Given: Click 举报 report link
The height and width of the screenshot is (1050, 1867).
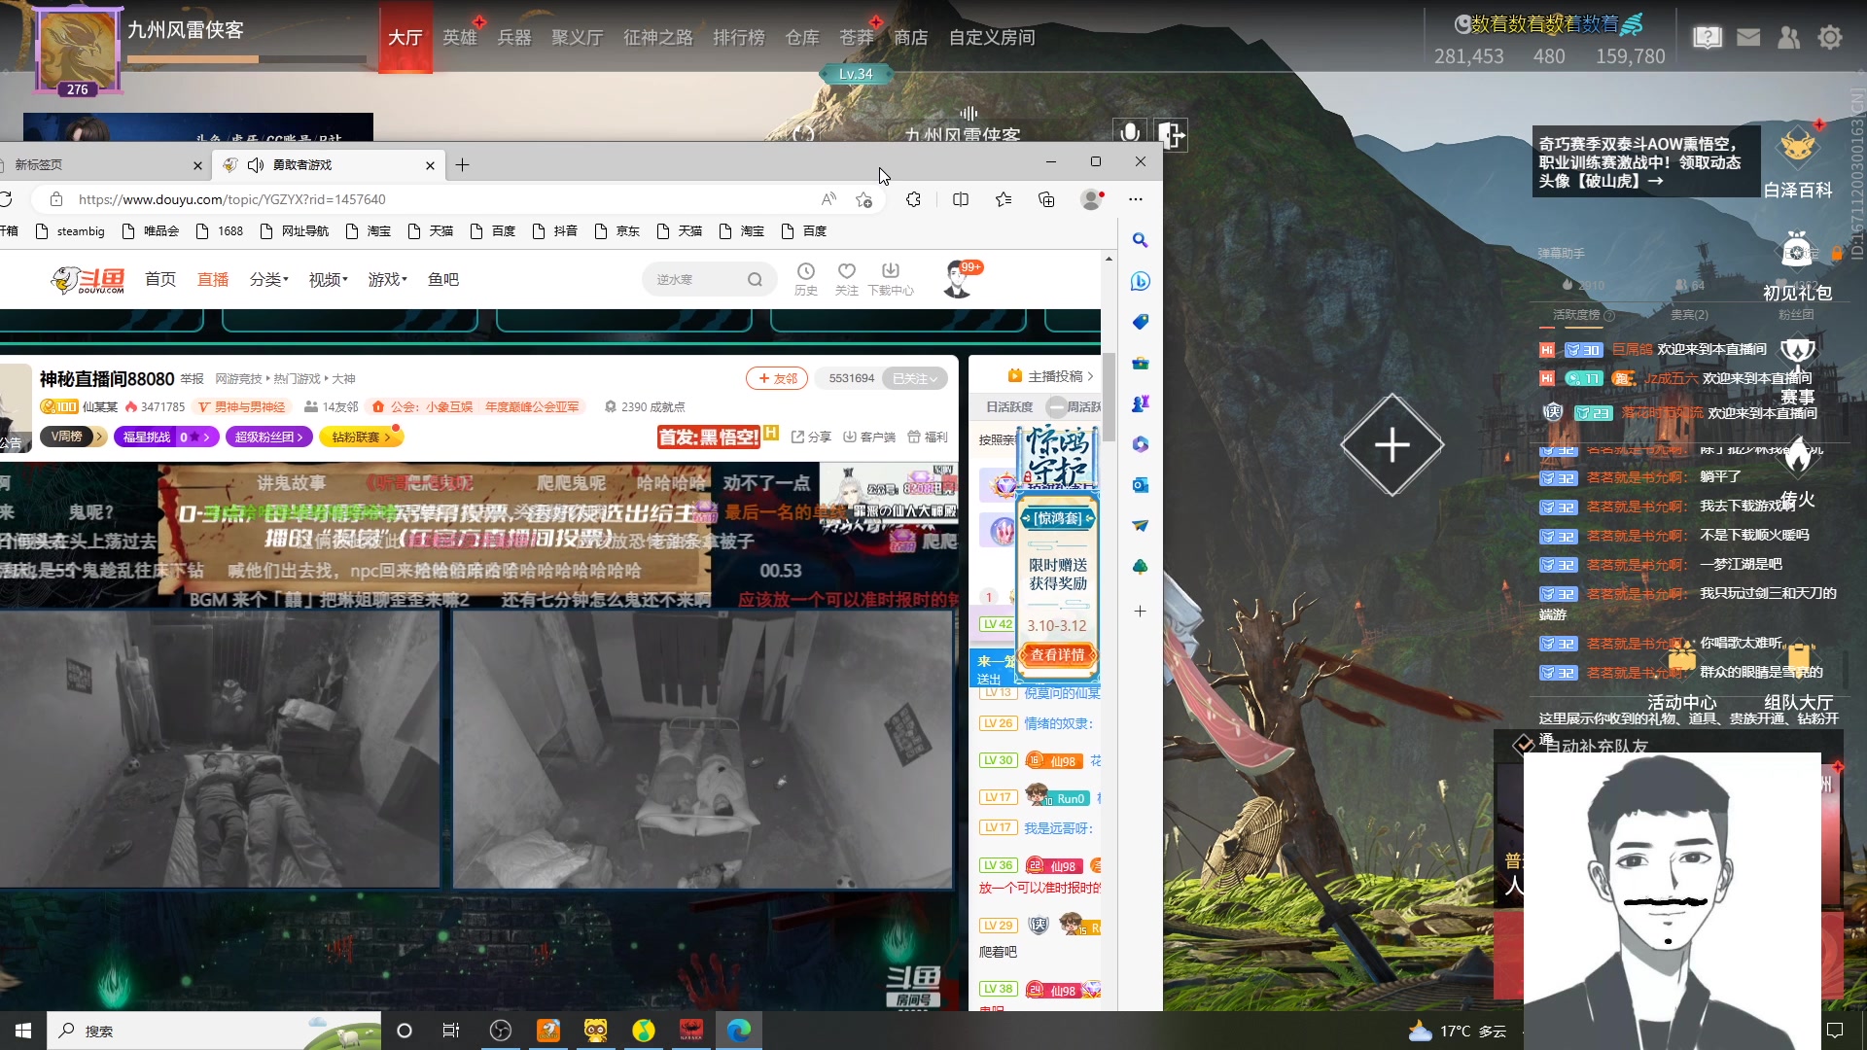Looking at the screenshot, I should pos(193,379).
